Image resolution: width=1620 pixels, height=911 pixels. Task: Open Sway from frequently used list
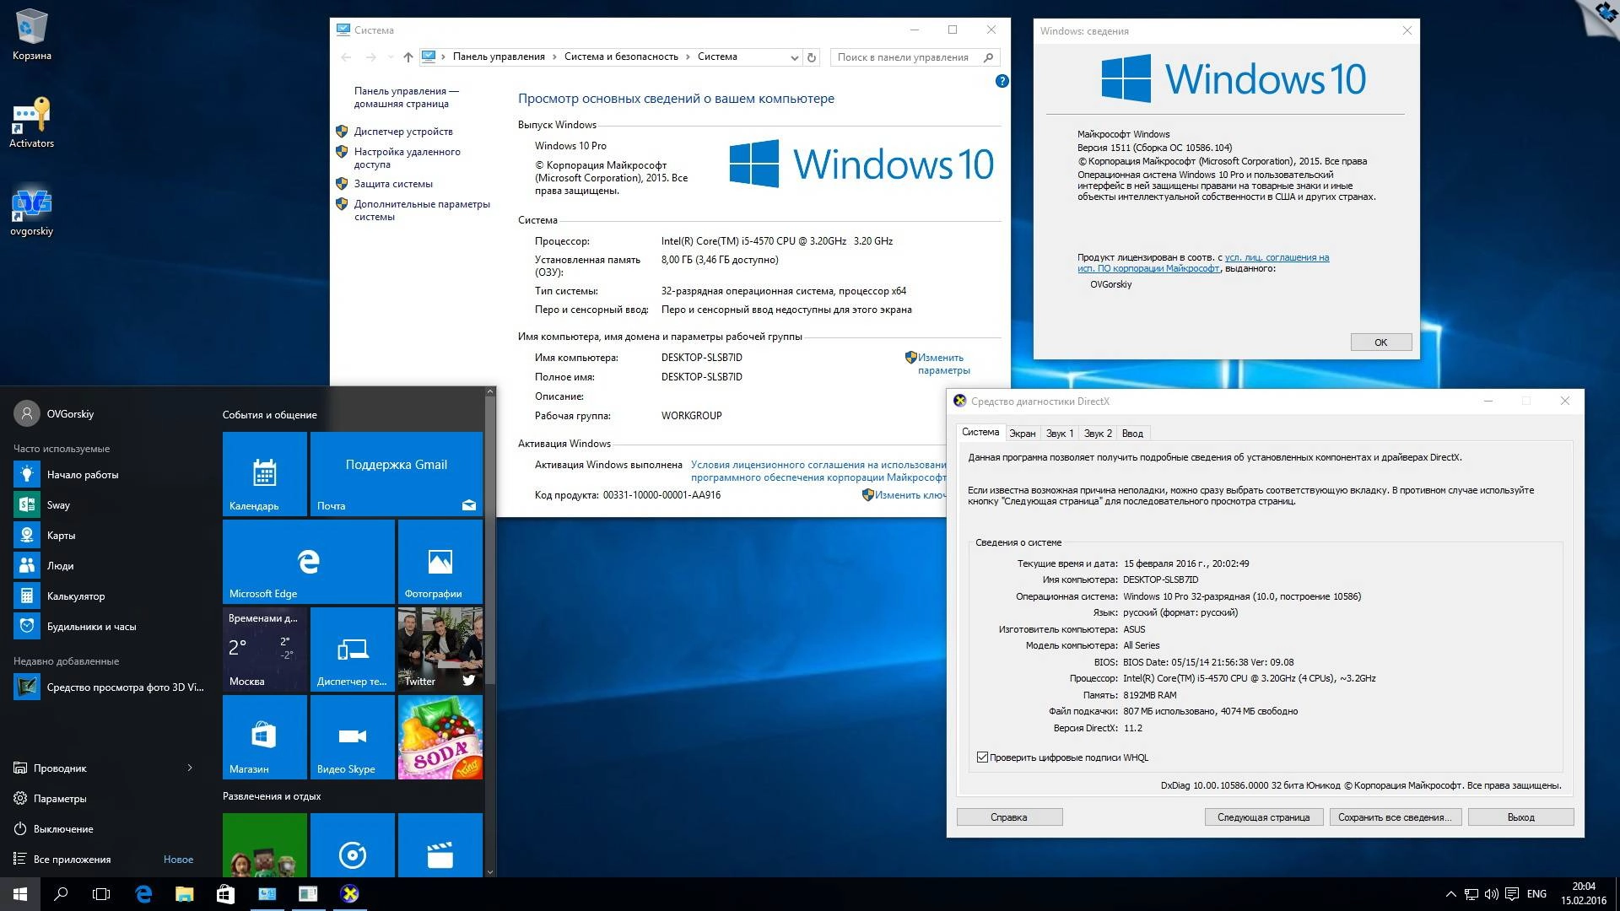tap(108, 505)
